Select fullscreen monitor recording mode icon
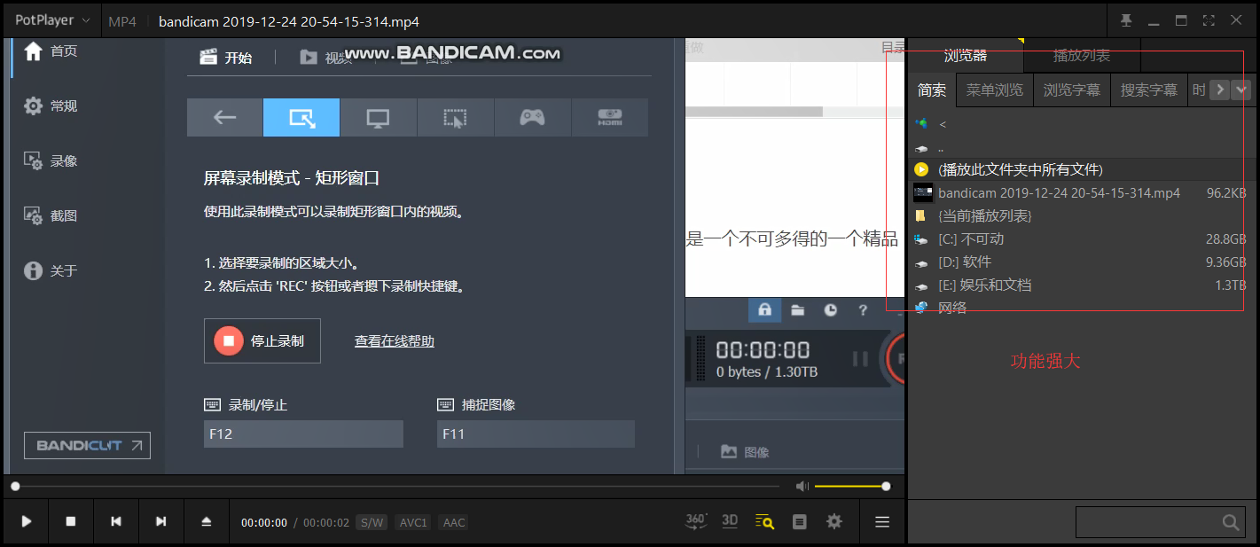 pos(379,117)
